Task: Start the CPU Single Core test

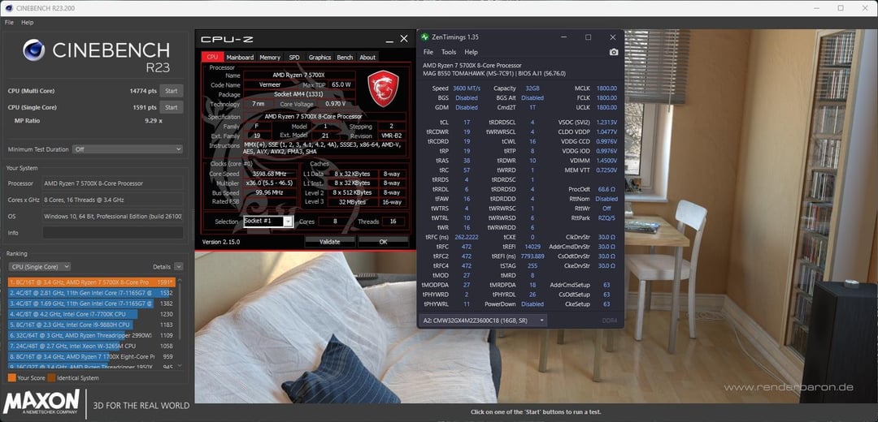Action: click(172, 107)
